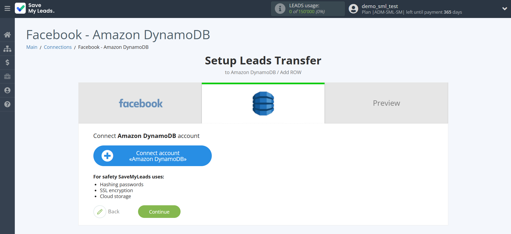The width and height of the screenshot is (511, 234).
Task: Click the briefcase icon in the sidebar
Action: tap(7, 76)
